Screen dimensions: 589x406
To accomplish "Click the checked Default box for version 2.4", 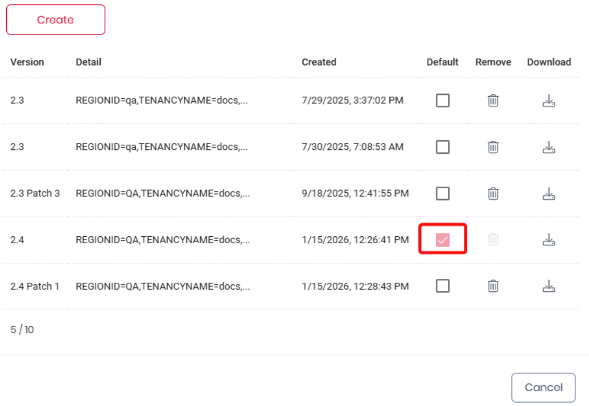I will tap(442, 240).
